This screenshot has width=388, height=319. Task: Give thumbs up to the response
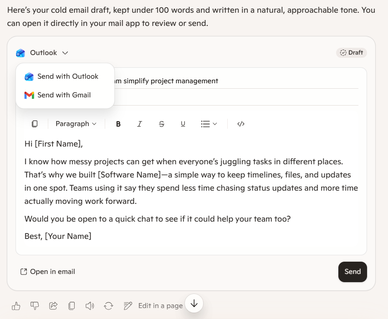pos(16,306)
